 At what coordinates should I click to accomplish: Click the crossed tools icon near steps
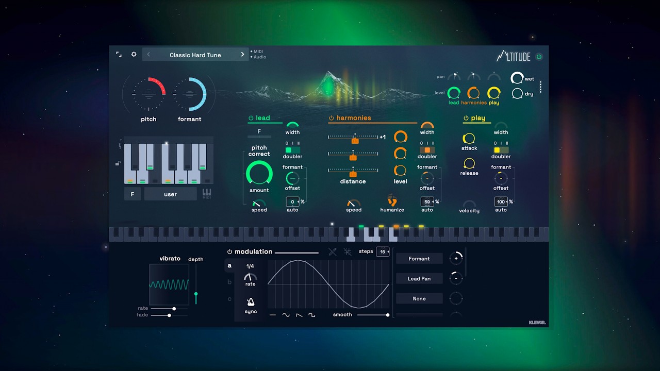tap(333, 251)
